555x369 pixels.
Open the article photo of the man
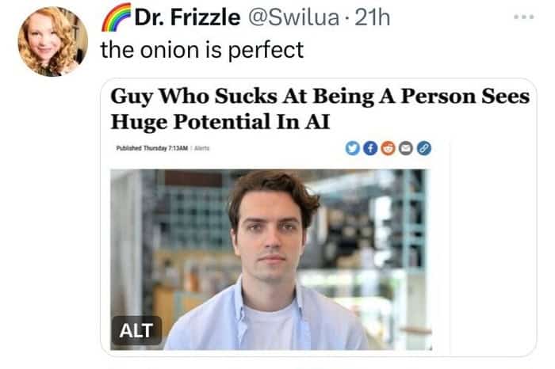tap(271, 260)
